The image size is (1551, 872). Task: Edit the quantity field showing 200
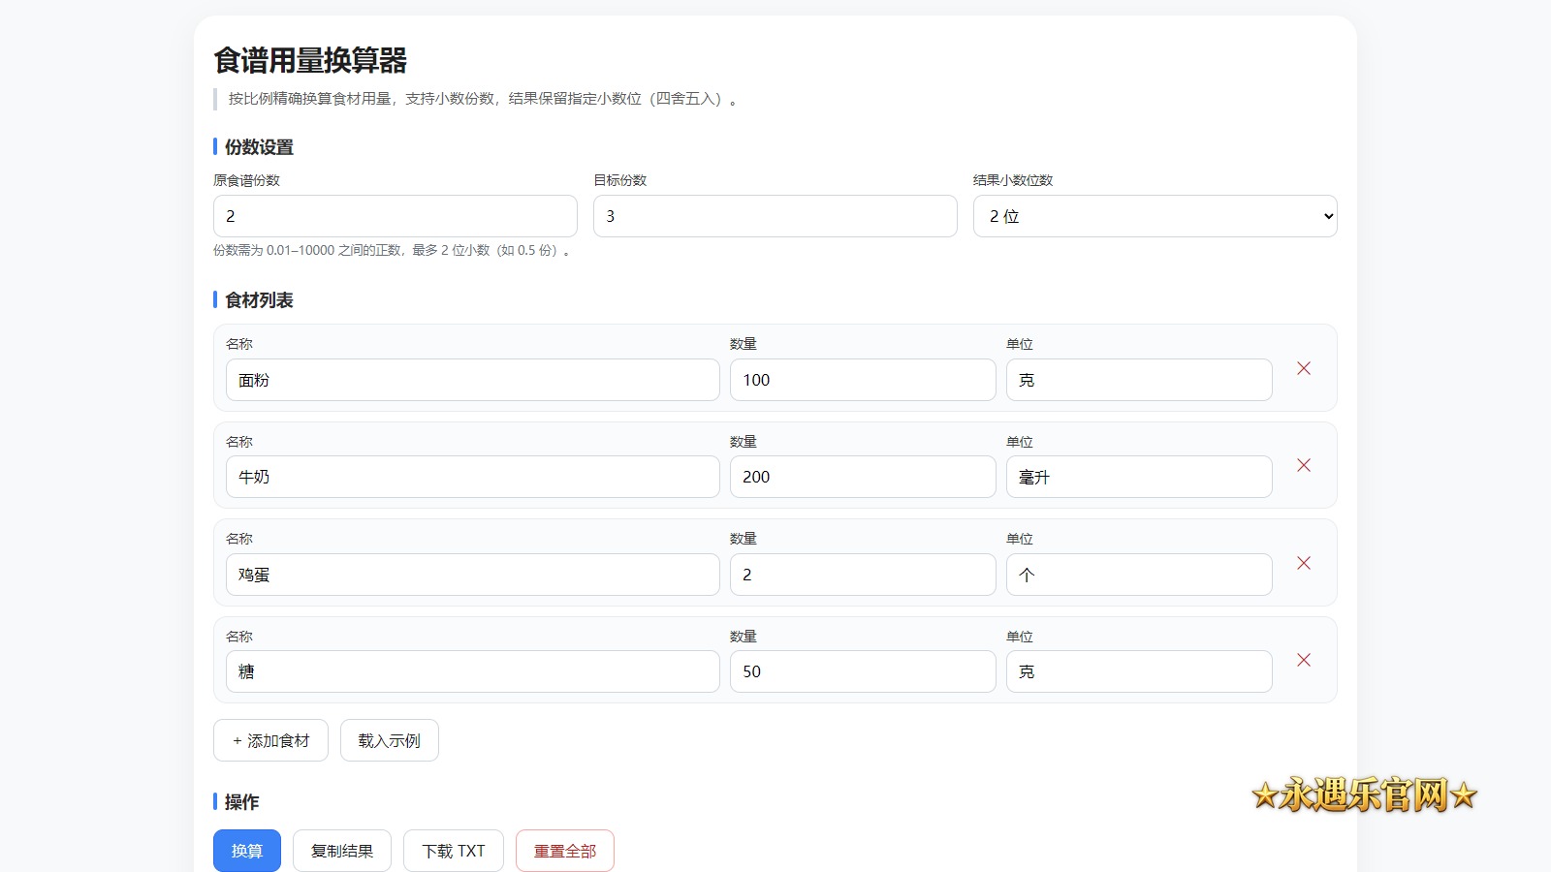click(863, 477)
